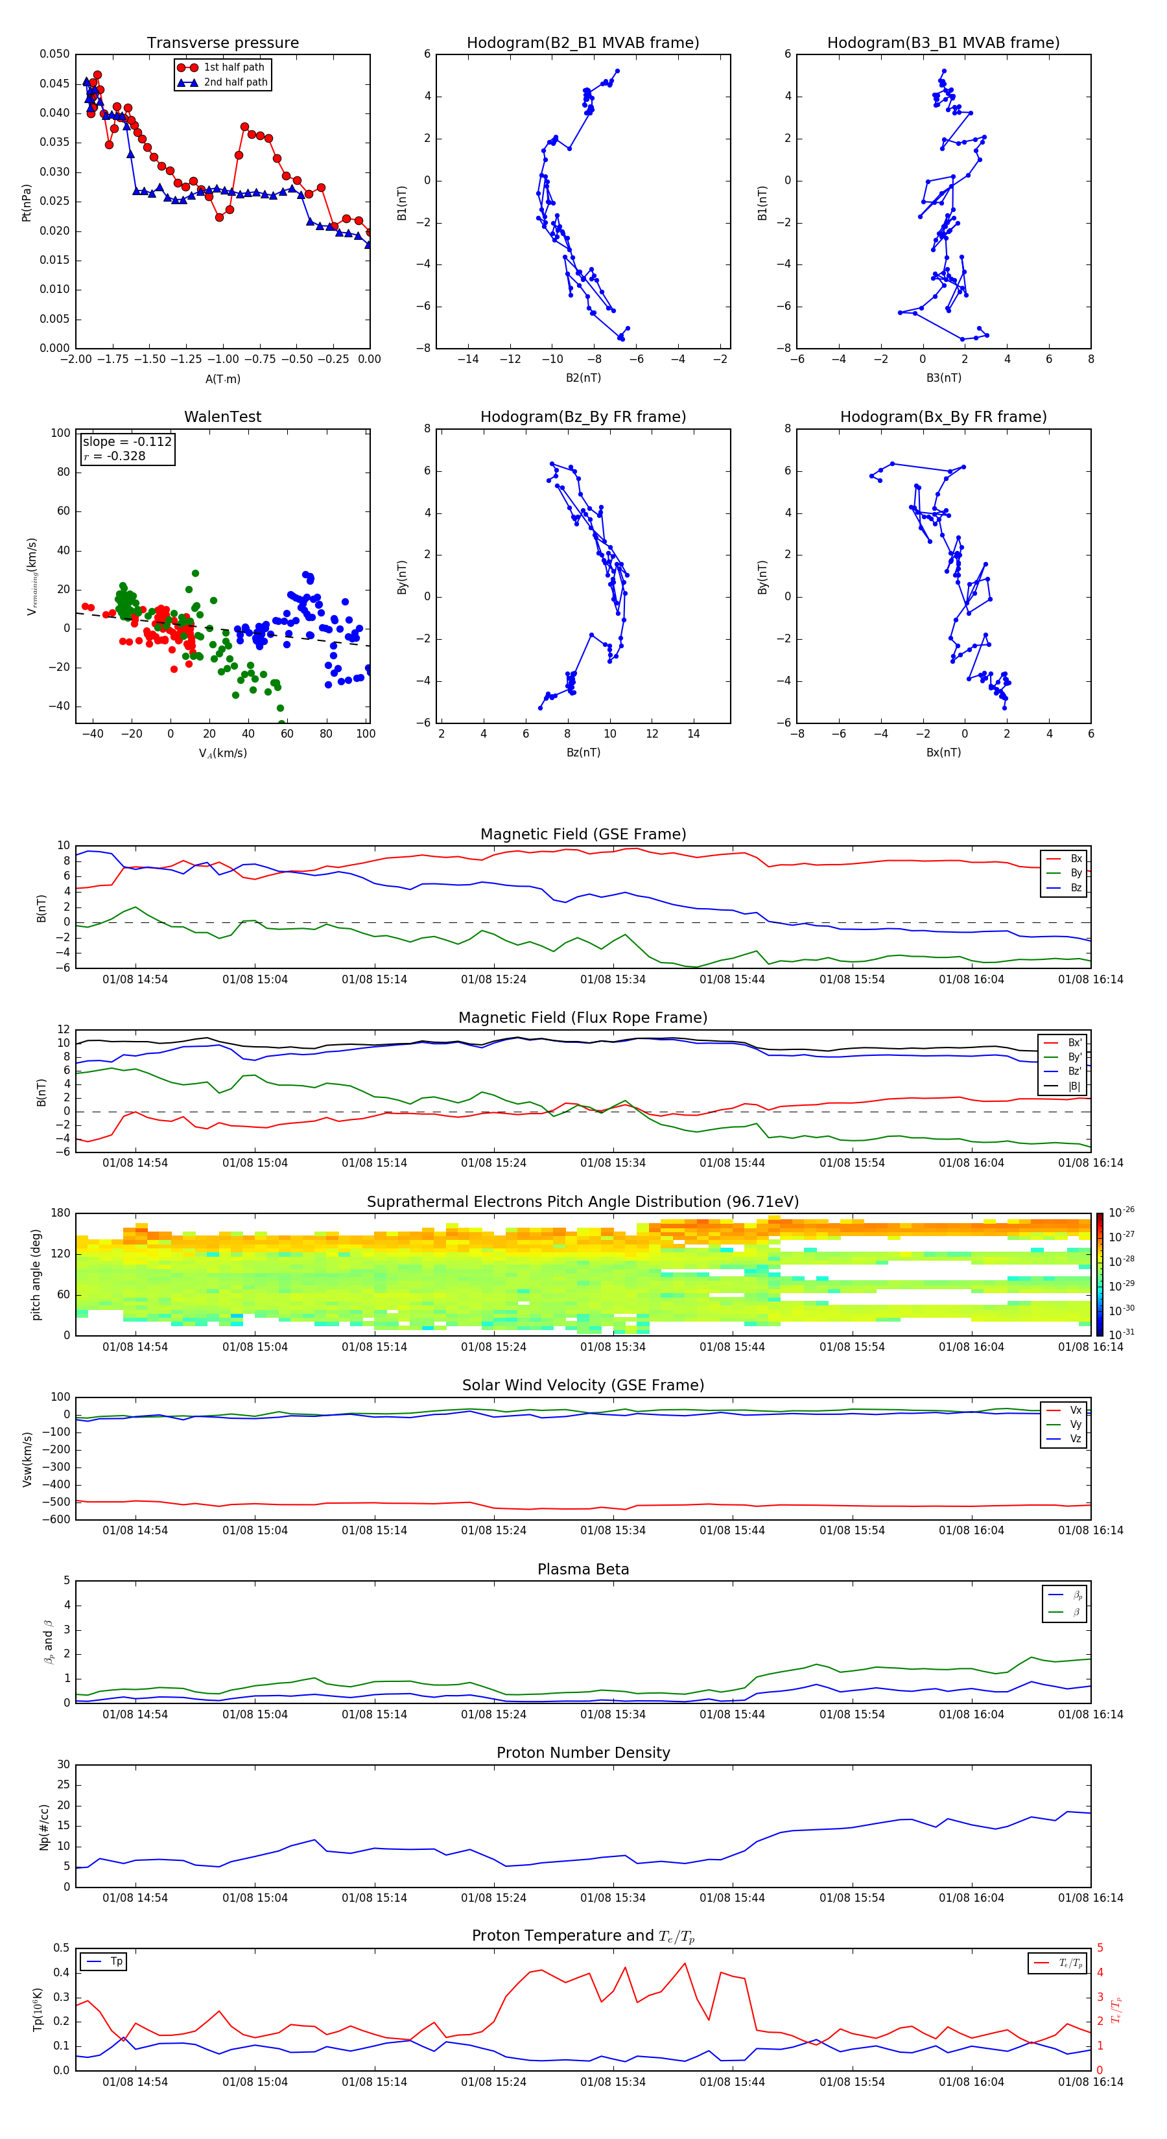Click the "Pt(nPa)" y-axis label
The width and height of the screenshot is (1167, 2139).
click(27, 203)
